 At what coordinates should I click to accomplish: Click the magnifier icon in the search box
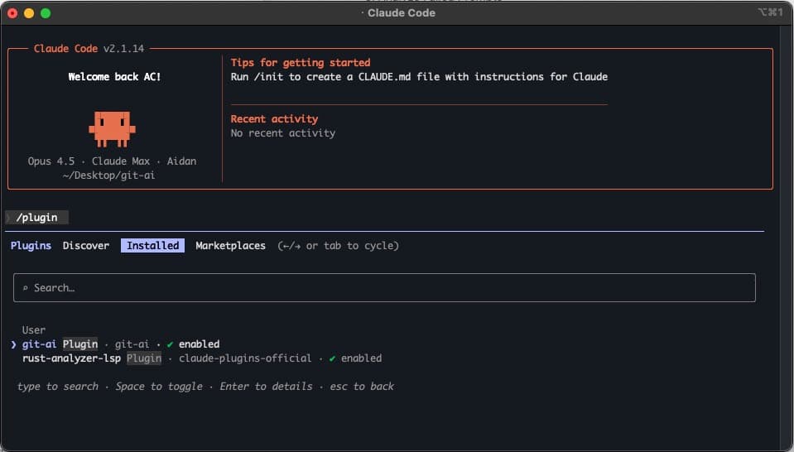25,288
